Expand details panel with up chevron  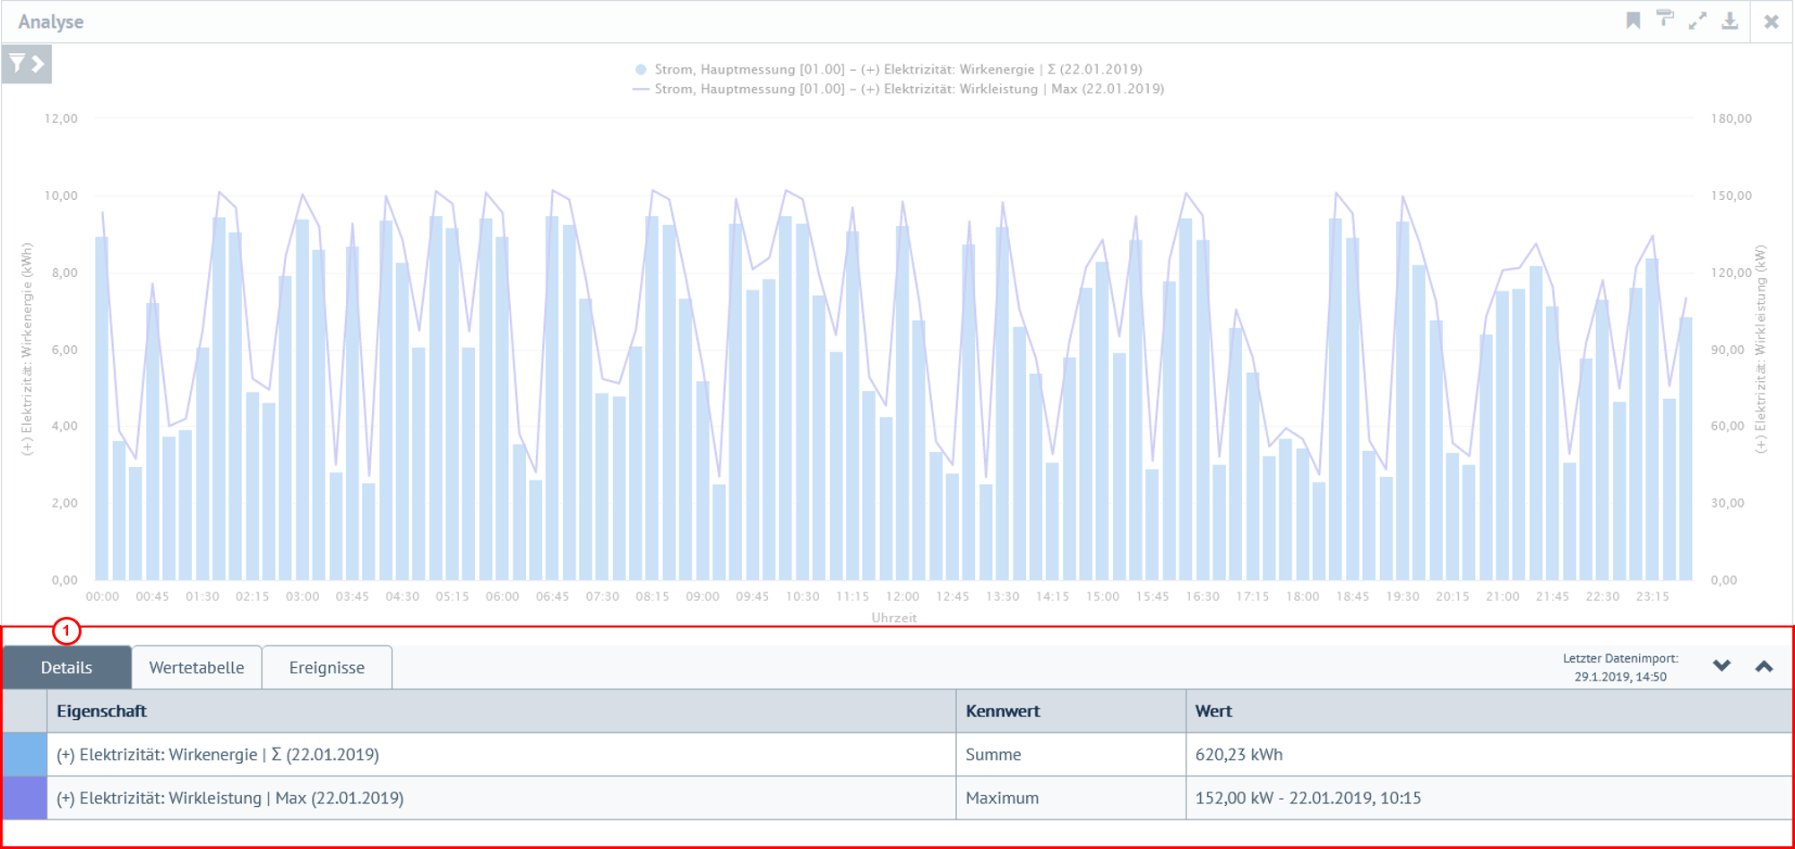pos(1764,666)
